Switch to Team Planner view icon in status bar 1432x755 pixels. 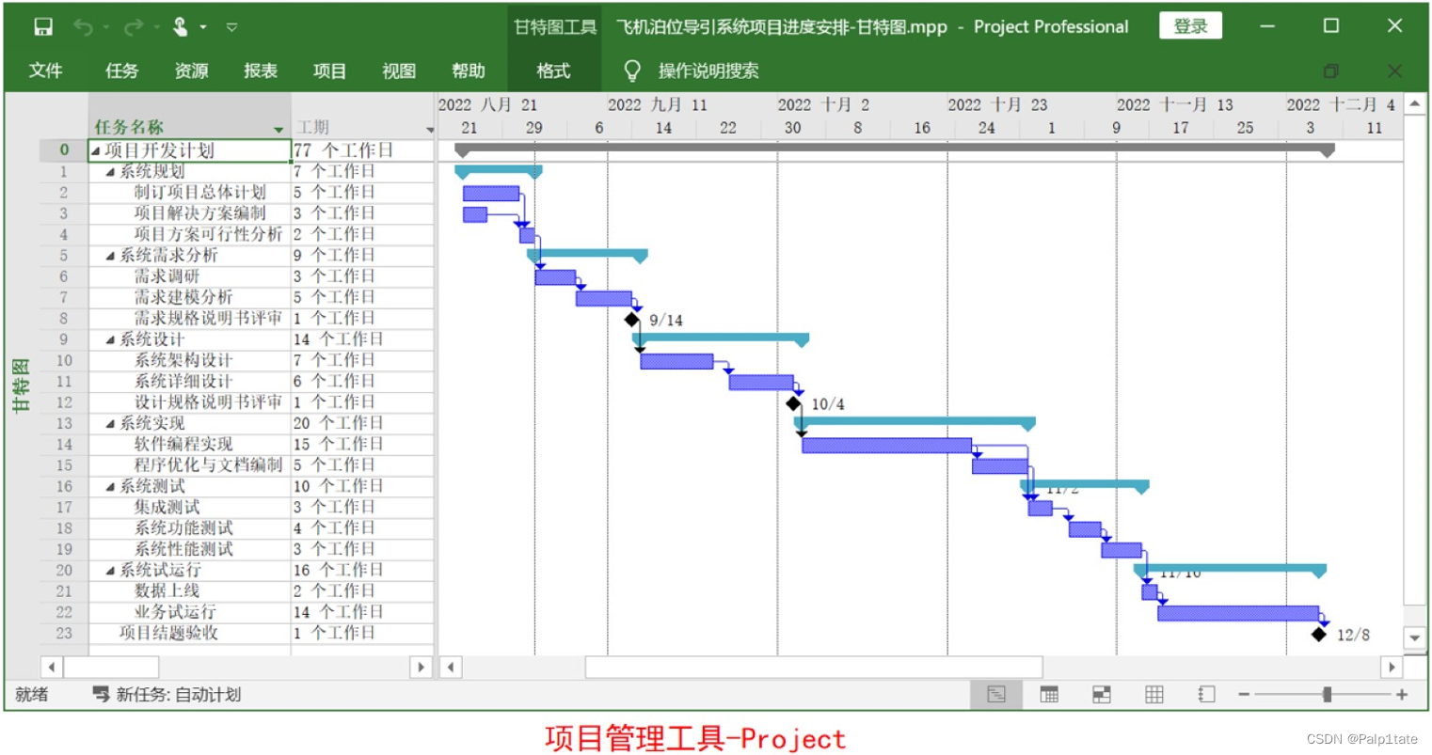tap(1102, 695)
